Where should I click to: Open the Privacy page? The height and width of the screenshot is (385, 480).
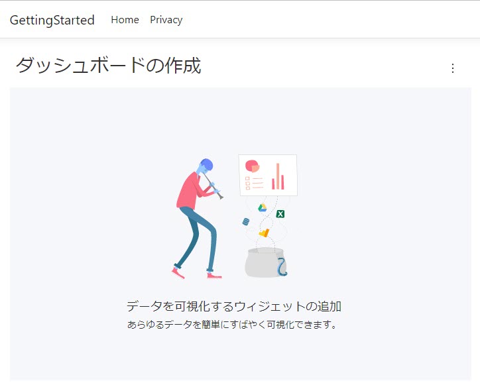(x=166, y=20)
